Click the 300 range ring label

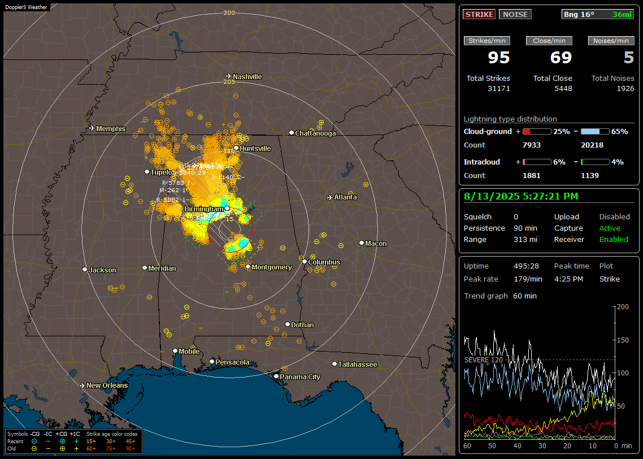coord(229,12)
